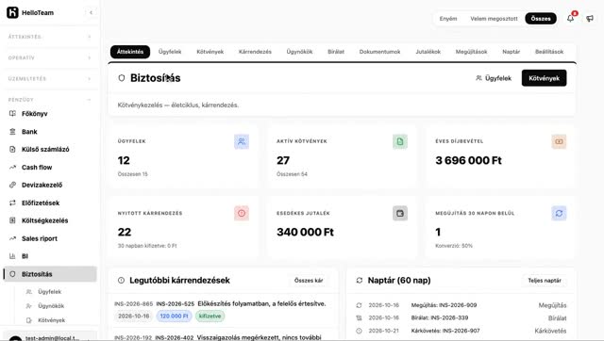Click the Éves díjbevétel money icon
Viewport: 604px width, 341px height.
559,141
